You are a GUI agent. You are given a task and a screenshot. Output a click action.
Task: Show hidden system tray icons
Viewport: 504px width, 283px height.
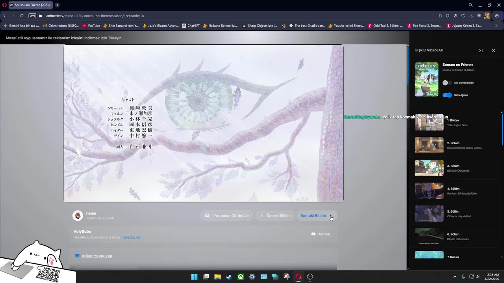point(455,277)
